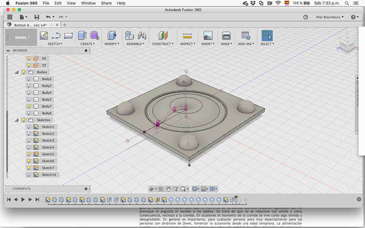Open the CREATE dropdown menu

point(88,44)
